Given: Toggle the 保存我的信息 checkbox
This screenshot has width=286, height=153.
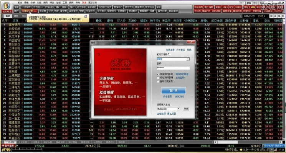Looking at the screenshot, I should [158, 74].
